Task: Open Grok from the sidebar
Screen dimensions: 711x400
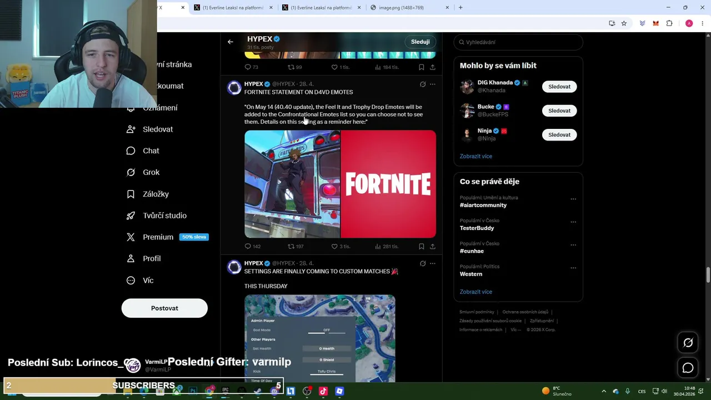Action: point(143,172)
